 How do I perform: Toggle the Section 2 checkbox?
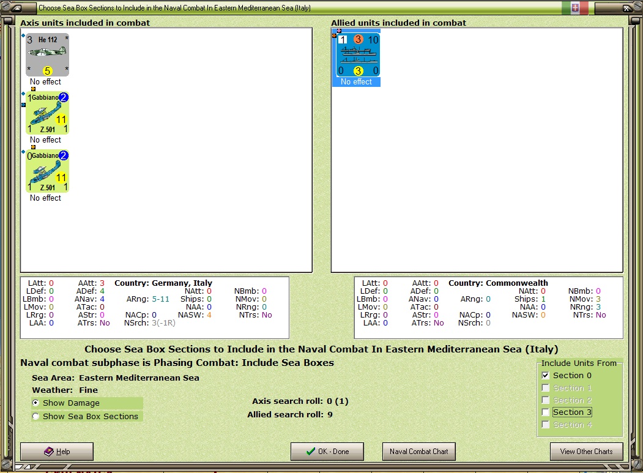click(x=545, y=400)
